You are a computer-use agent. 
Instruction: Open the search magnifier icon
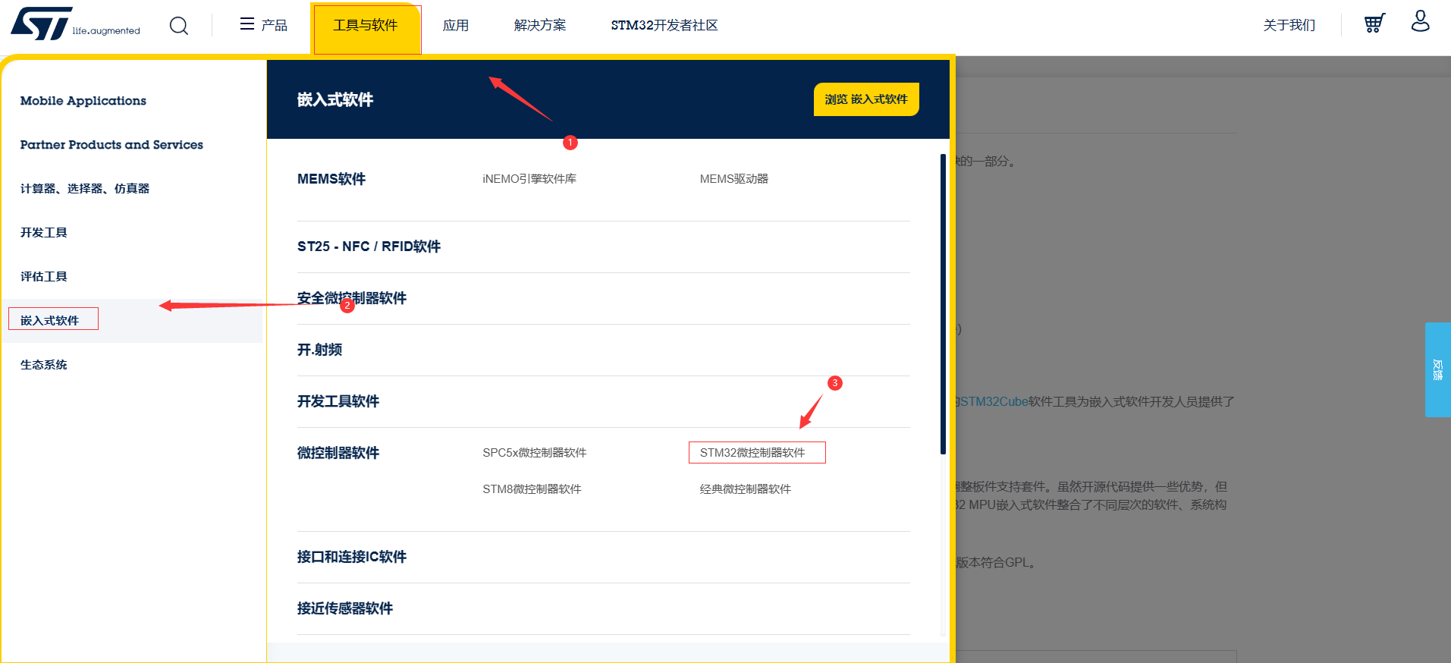pos(179,26)
